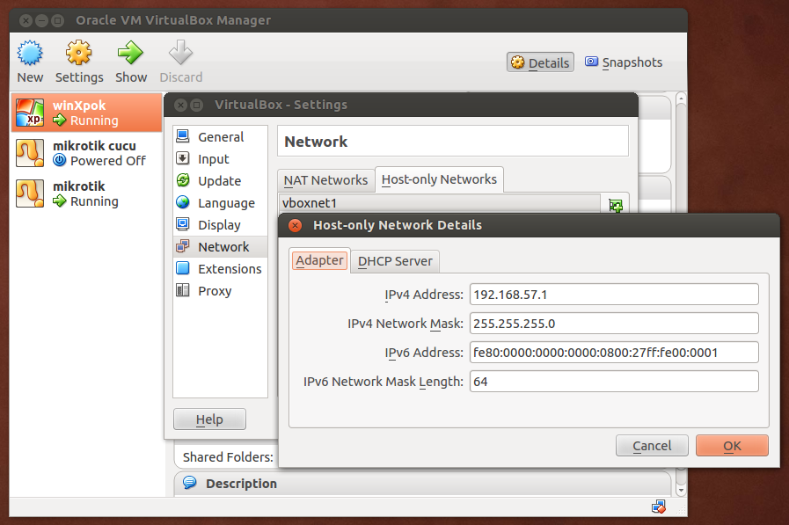Image resolution: width=789 pixels, height=525 pixels.
Task: Click the New VM toolbar icon
Action: [x=30, y=53]
